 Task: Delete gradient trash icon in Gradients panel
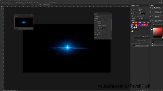147,36
